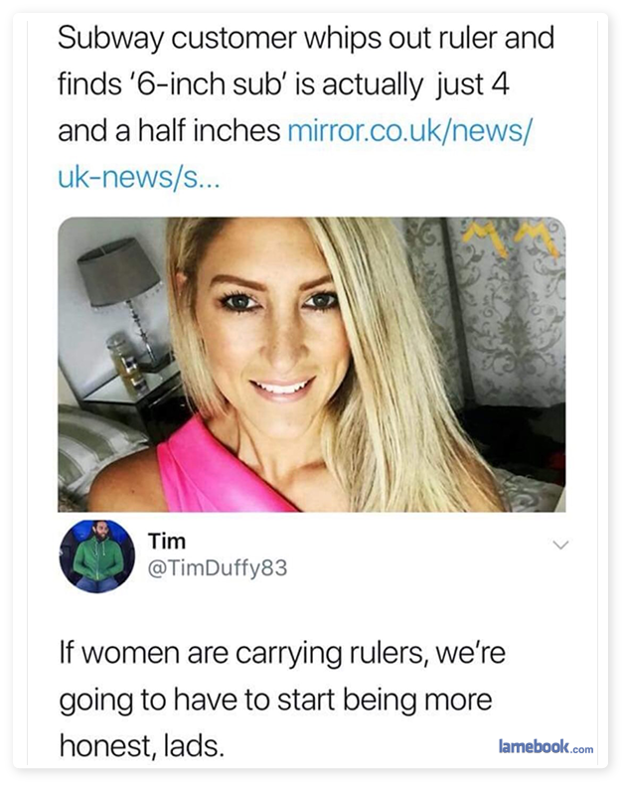Click the "finds '6-inch sub' is actually just 4" line
Viewport: 626px width, 786px height.
[x=283, y=84]
